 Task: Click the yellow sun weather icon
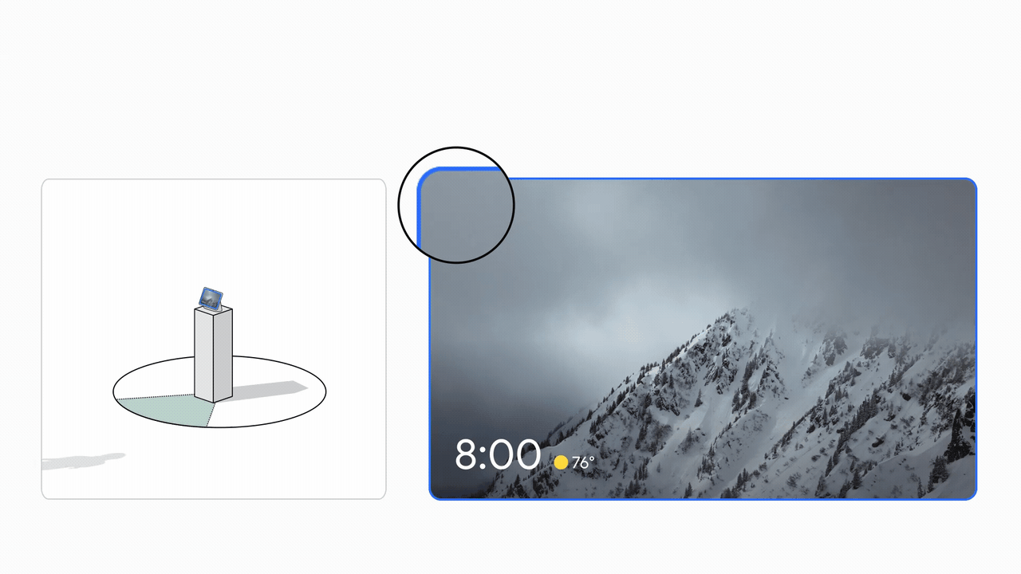click(x=561, y=462)
